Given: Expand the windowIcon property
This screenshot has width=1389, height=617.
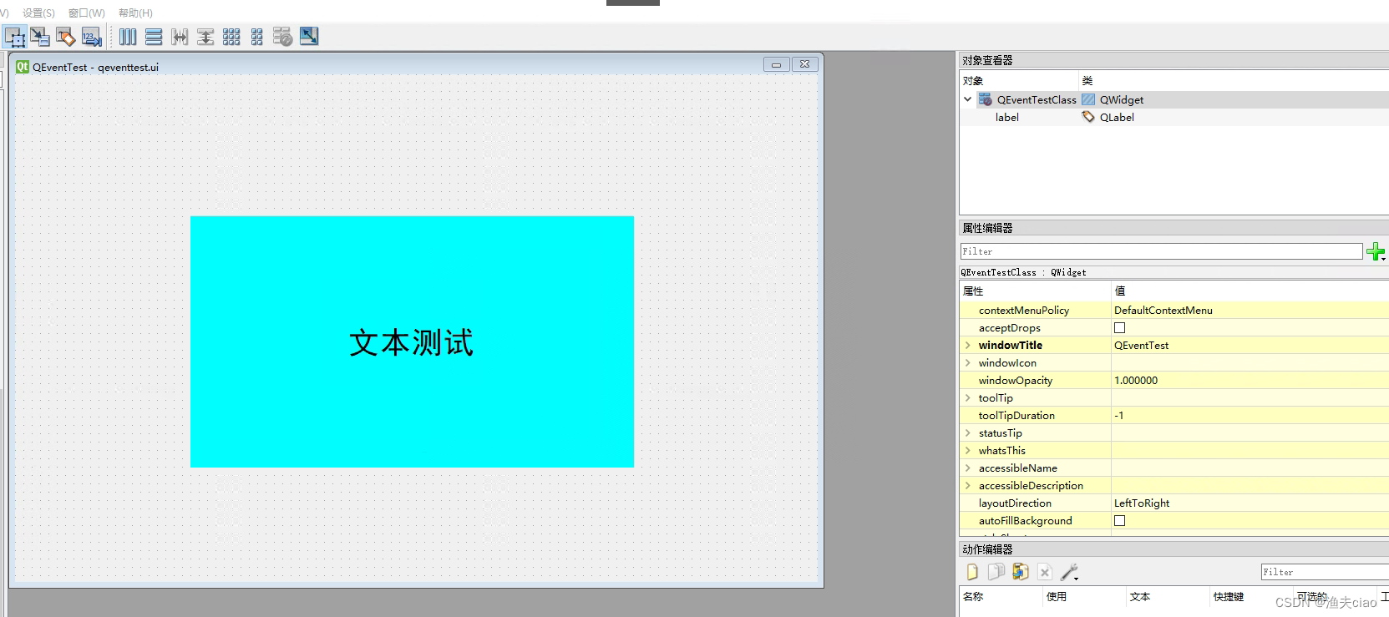Looking at the screenshot, I should click(968, 363).
